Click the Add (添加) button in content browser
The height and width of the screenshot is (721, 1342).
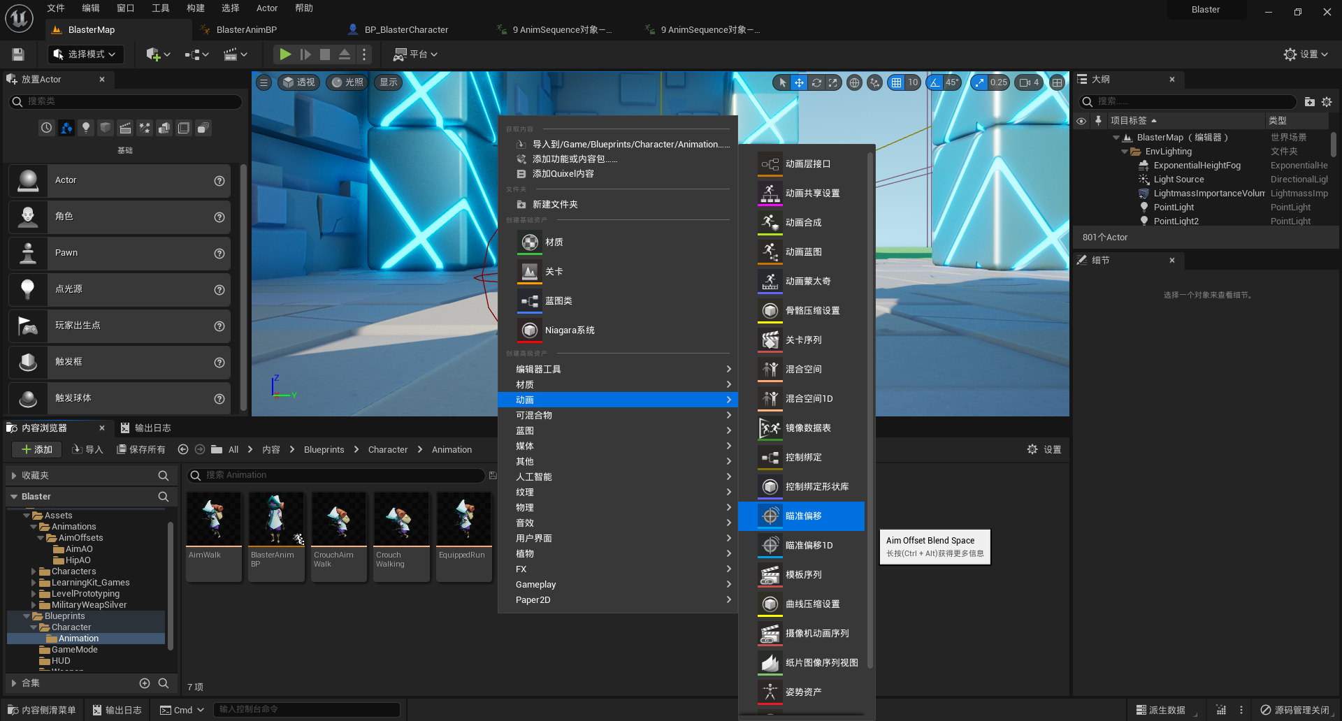36,449
